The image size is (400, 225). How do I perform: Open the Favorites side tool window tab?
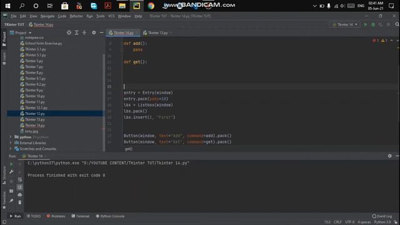pyautogui.click(x=4, y=201)
